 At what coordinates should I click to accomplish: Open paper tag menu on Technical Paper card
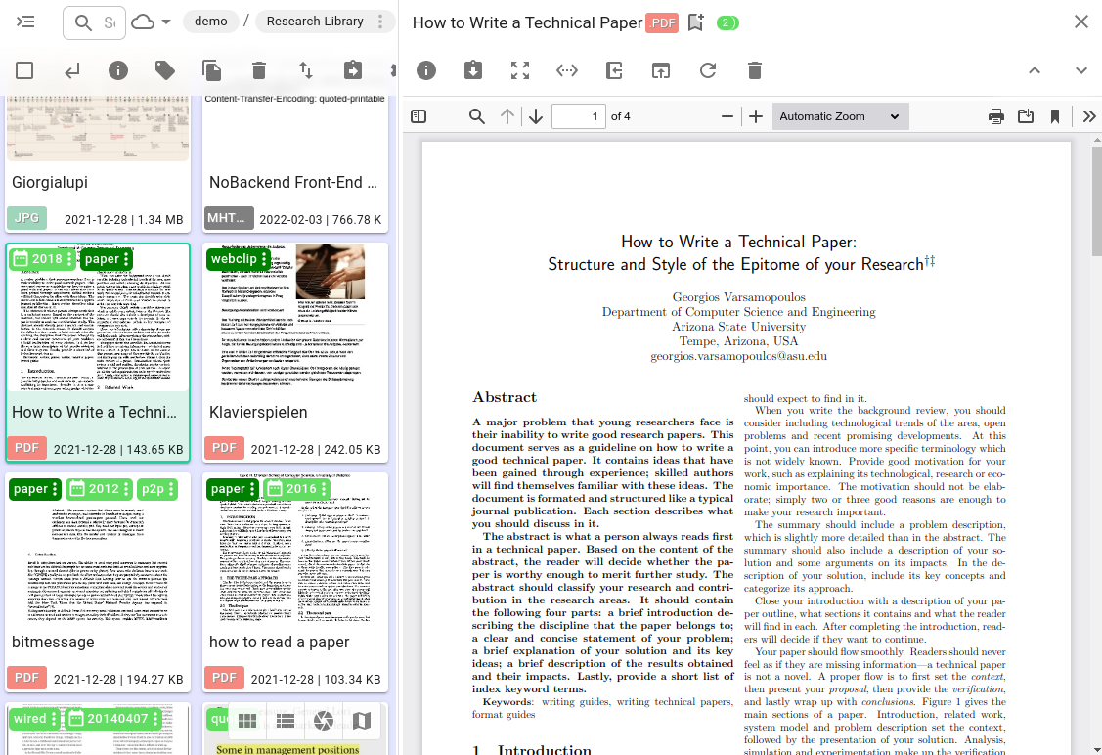(x=126, y=259)
